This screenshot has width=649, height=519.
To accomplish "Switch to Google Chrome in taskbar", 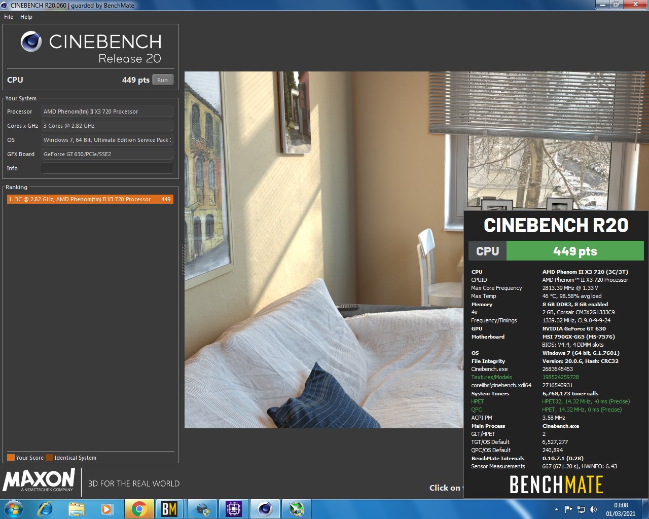I will 139,509.
